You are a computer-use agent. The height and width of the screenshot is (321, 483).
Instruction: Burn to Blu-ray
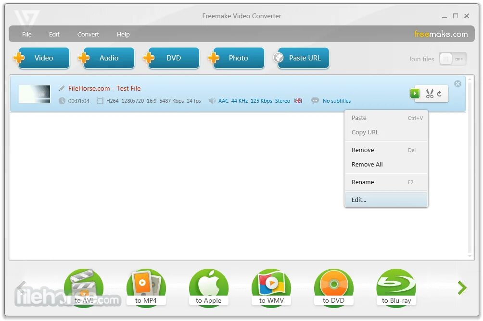pyautogui.click(x=396, y=287)
